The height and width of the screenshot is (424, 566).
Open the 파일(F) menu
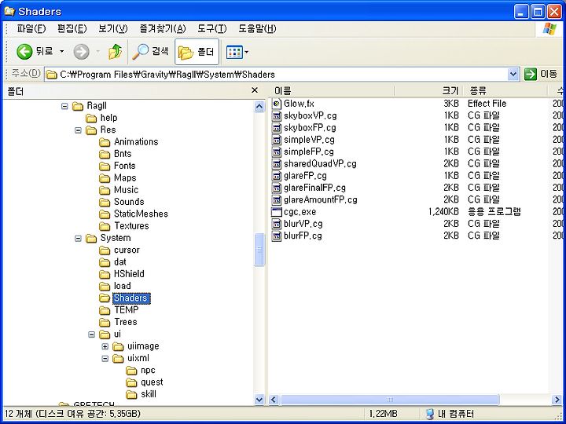[31, 29]
